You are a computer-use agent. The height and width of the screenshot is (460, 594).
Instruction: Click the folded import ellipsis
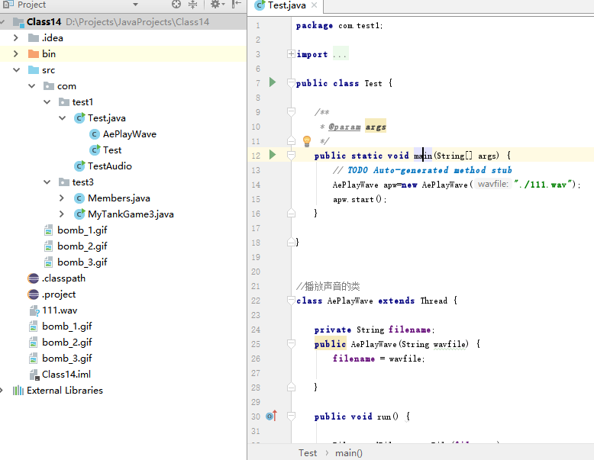341,54
